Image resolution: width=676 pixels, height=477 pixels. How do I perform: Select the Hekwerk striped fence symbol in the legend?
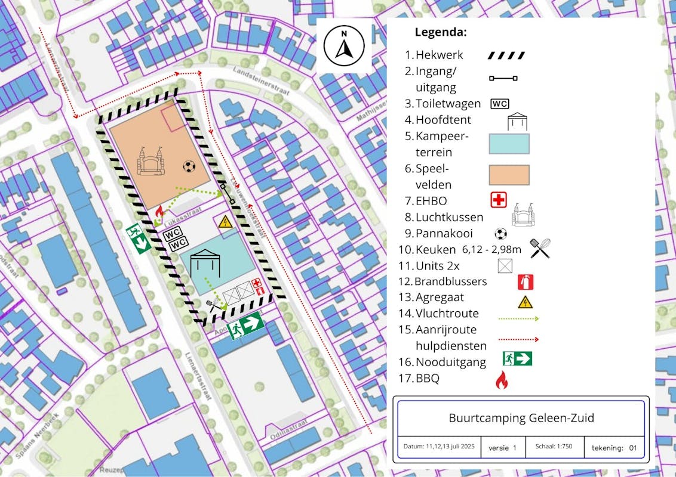point(506,55)
